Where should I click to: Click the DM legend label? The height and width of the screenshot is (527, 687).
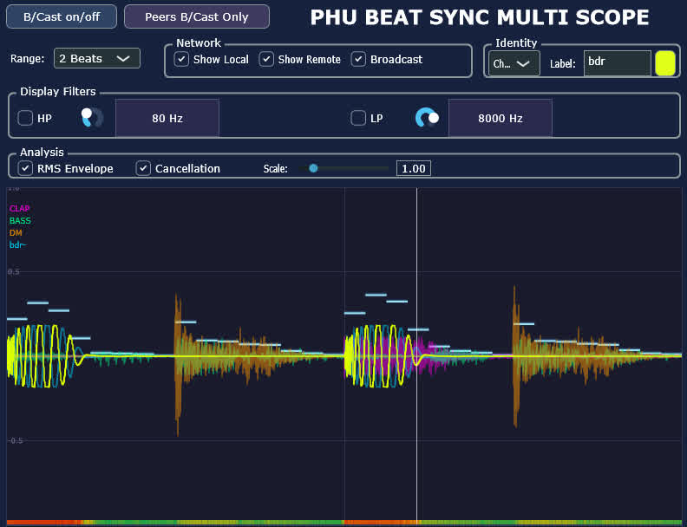pos(16,233)
